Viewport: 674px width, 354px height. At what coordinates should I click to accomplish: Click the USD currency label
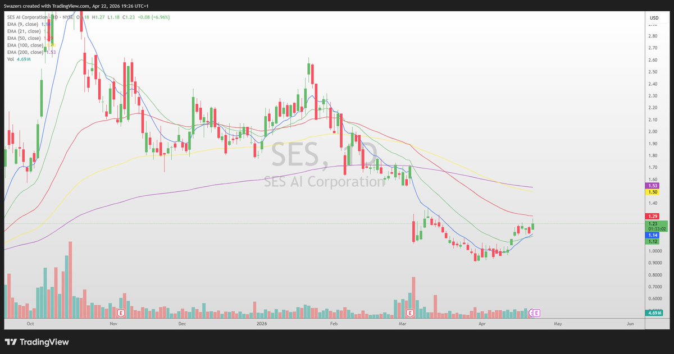pyautogui.click(x=654, y=18)
